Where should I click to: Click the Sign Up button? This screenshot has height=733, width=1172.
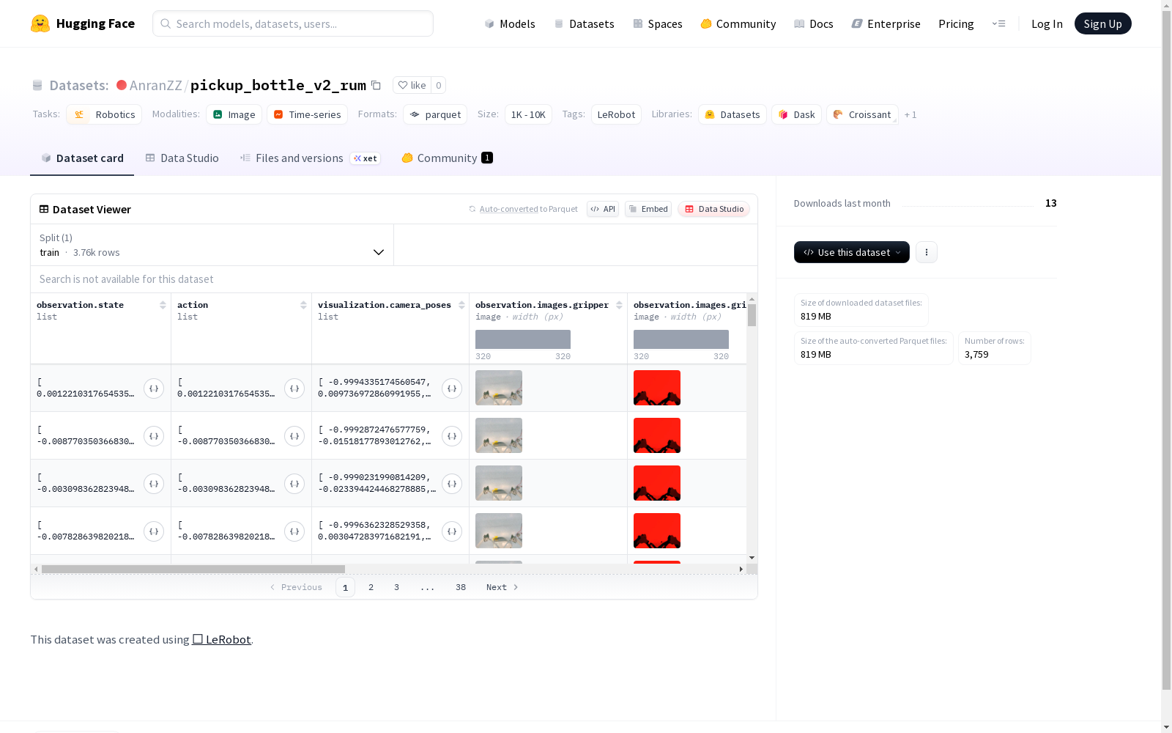(1102, 23)
